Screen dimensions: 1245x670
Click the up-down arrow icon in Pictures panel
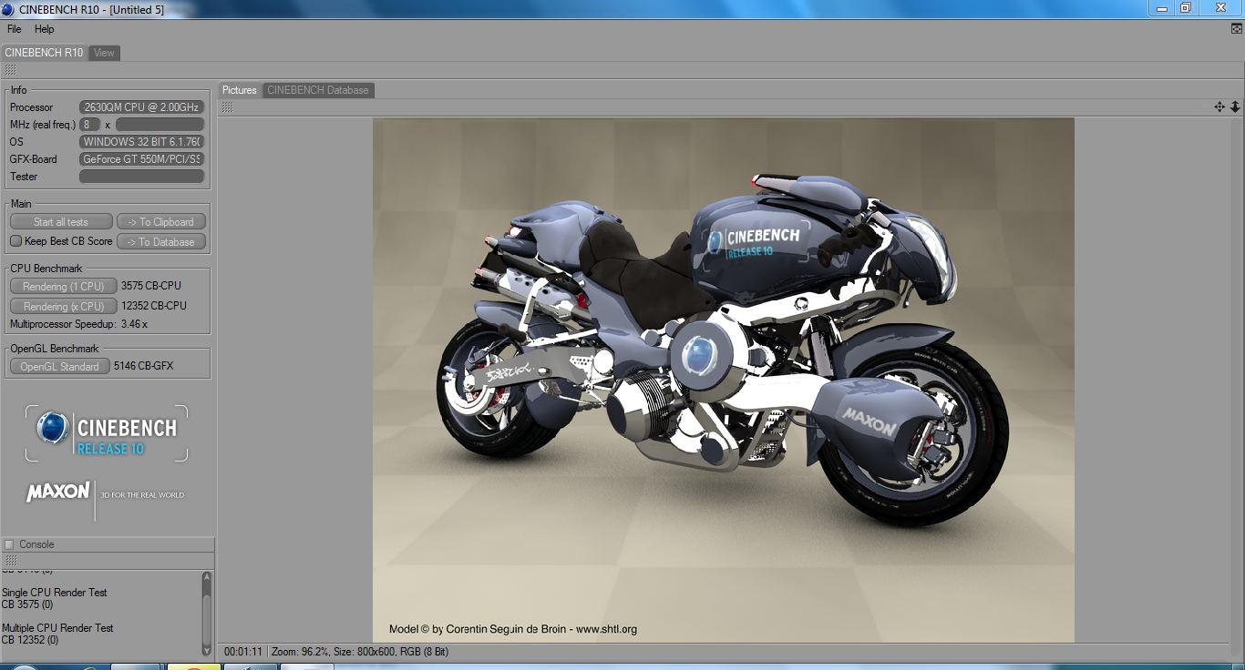tap(1235, 107)
